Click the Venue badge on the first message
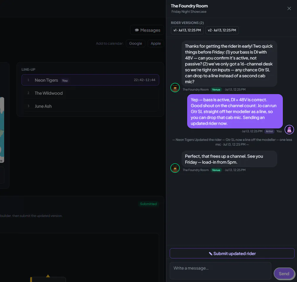 (x=216, y=90)
